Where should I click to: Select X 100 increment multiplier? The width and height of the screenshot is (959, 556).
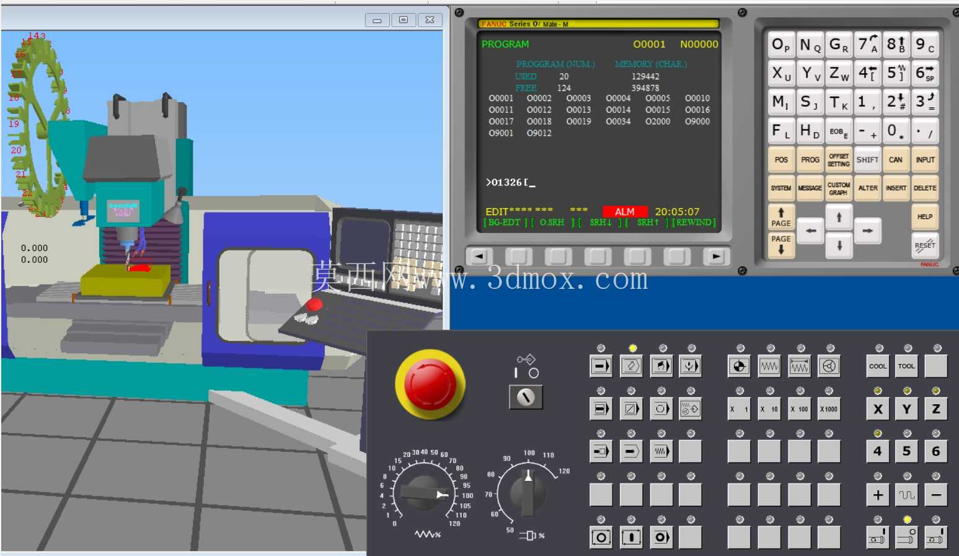click(800, 408)
